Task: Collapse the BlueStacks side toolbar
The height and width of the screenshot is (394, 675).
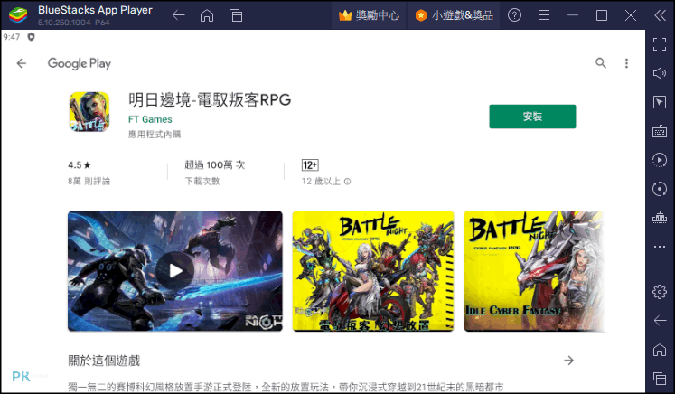Action: 660,15
